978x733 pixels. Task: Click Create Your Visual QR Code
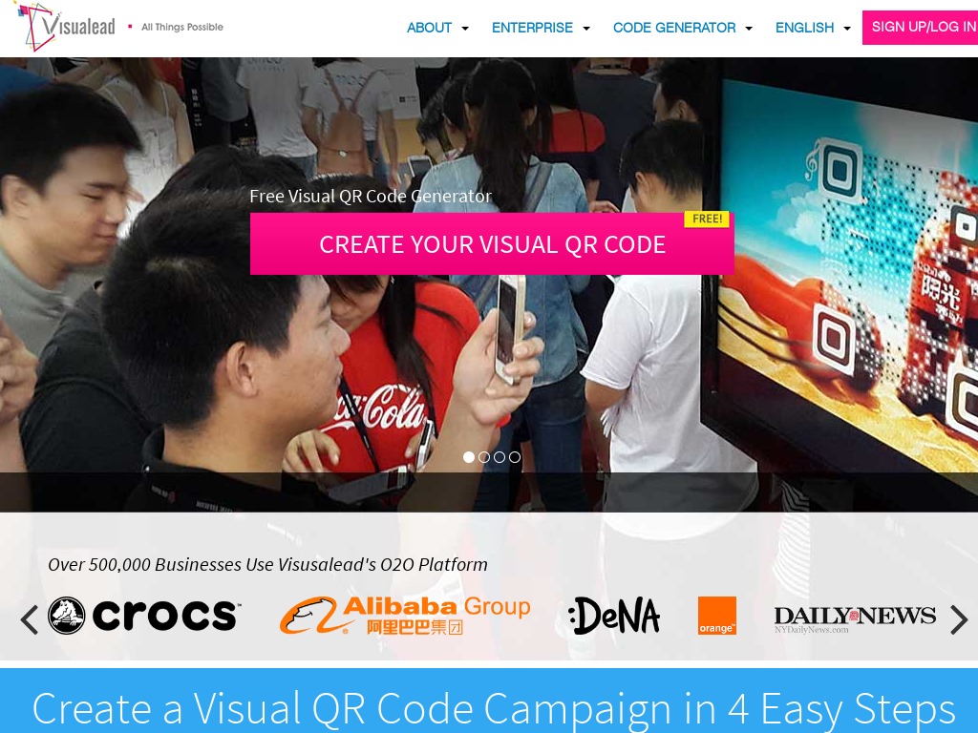click(x=492, y=243)
